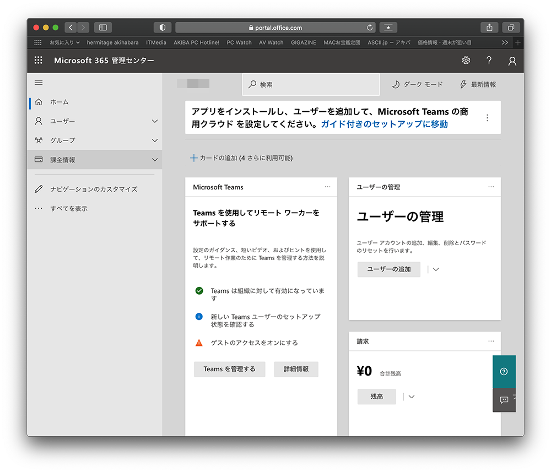Click the pencil icon for navigation customization
This screenshot has width=551, height=472.
(39, 189)
